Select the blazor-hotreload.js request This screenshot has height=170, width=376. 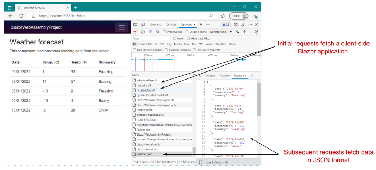pos(162,144)
